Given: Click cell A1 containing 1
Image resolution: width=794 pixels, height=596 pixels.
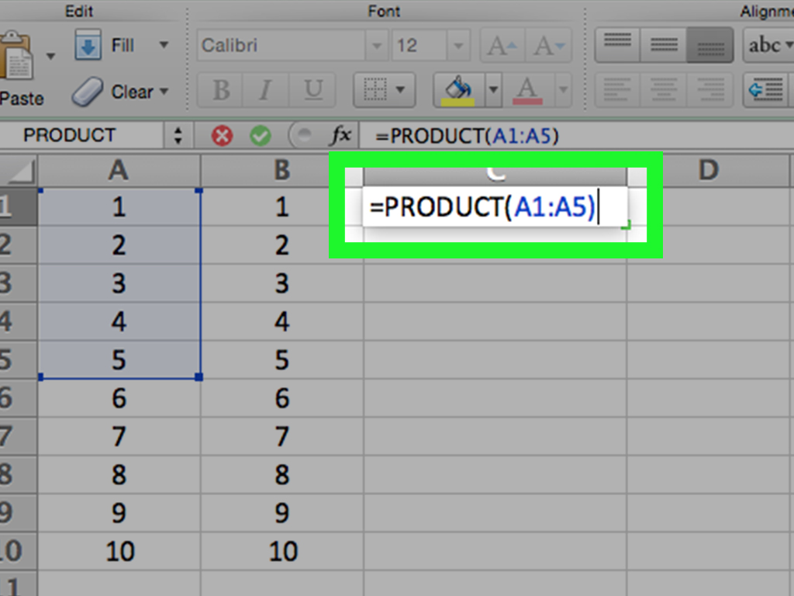Looking at the screenshot, I should tap(119, 206).
